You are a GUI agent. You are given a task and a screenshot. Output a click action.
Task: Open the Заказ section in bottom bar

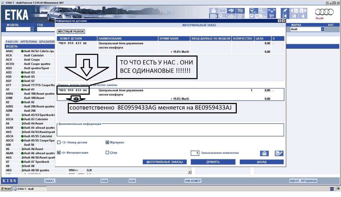pyautogui.click(x=49, y=181)
